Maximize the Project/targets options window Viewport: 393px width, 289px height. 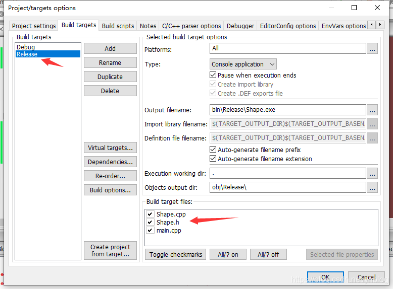[354, 8]
